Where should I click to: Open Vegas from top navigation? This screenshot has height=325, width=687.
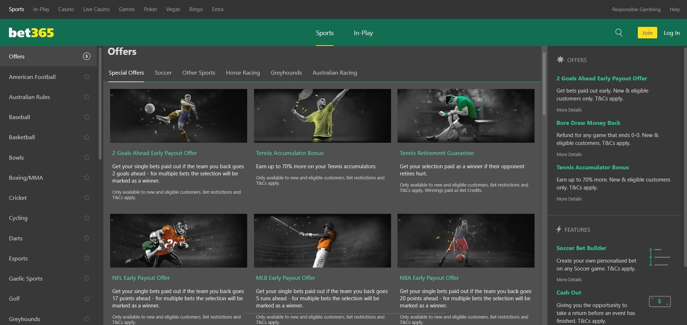(x=173, y=9)
